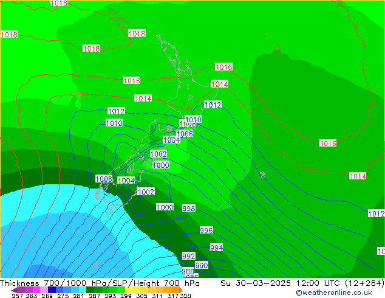This screenshot has width=385, height=298.
Task: Click the blue 1006 isobar label
Action: pos(185,134)
